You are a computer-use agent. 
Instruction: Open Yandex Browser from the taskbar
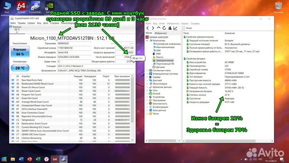click(47, 159)
